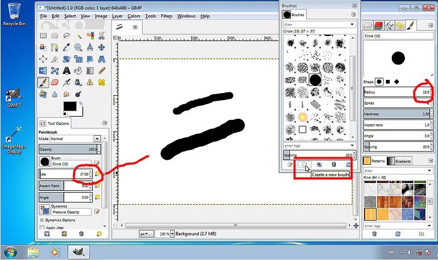Select the Move tool
438x260 pixels.
click(102, 48)
